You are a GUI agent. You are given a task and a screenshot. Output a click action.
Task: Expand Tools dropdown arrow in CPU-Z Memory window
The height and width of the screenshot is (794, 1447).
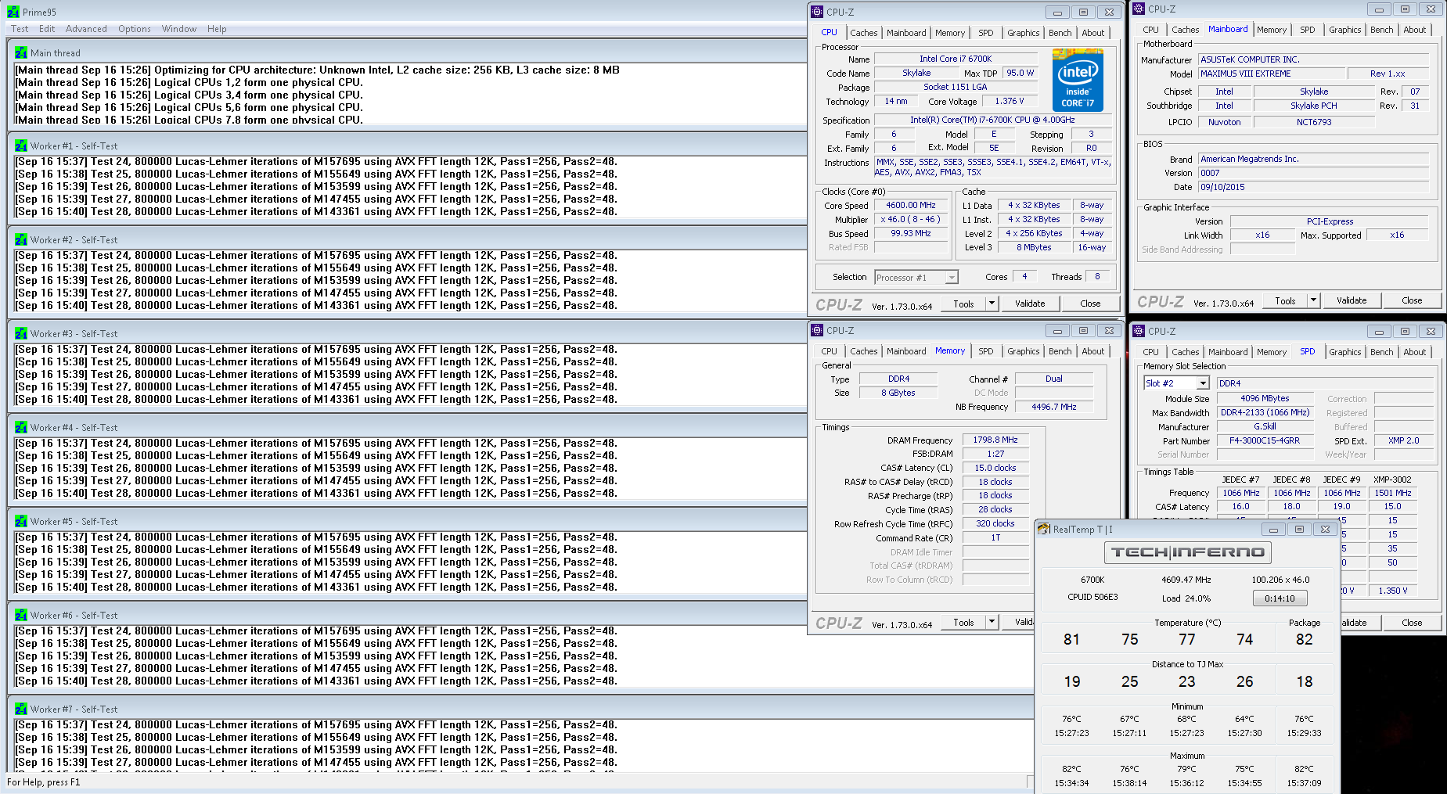992,622
